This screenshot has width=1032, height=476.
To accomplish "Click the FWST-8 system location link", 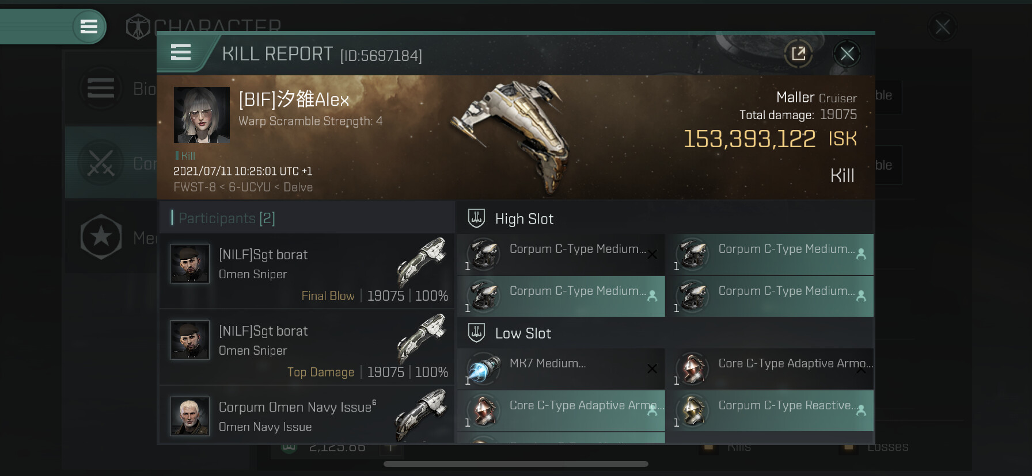I will [x=195, y=187].
